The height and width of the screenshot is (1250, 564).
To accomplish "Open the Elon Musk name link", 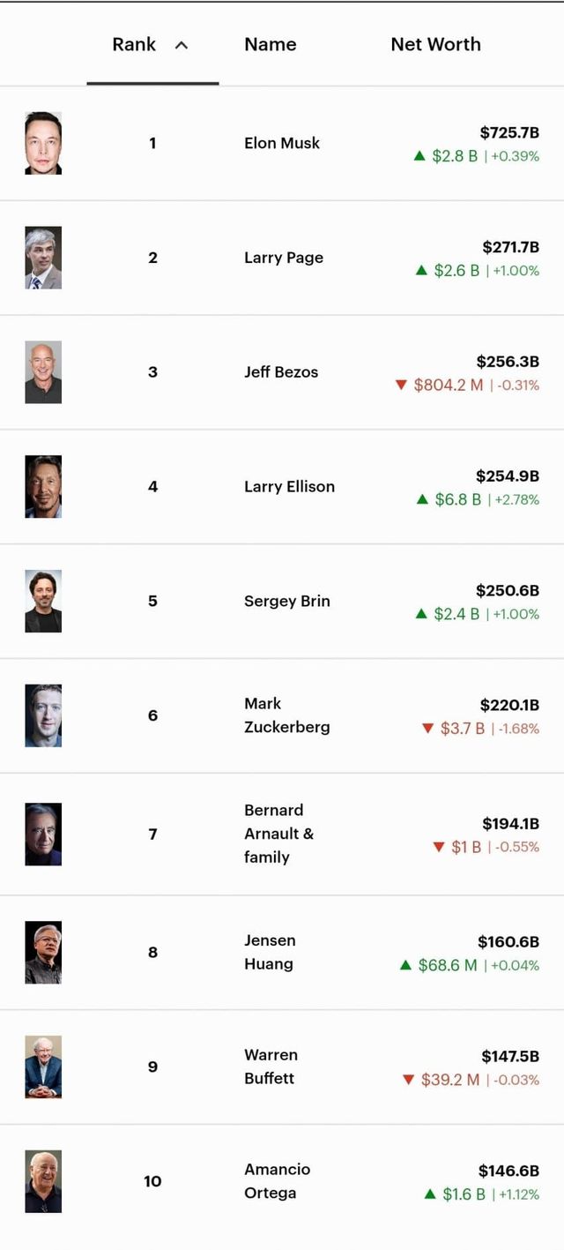I will [x=282, y=143].
